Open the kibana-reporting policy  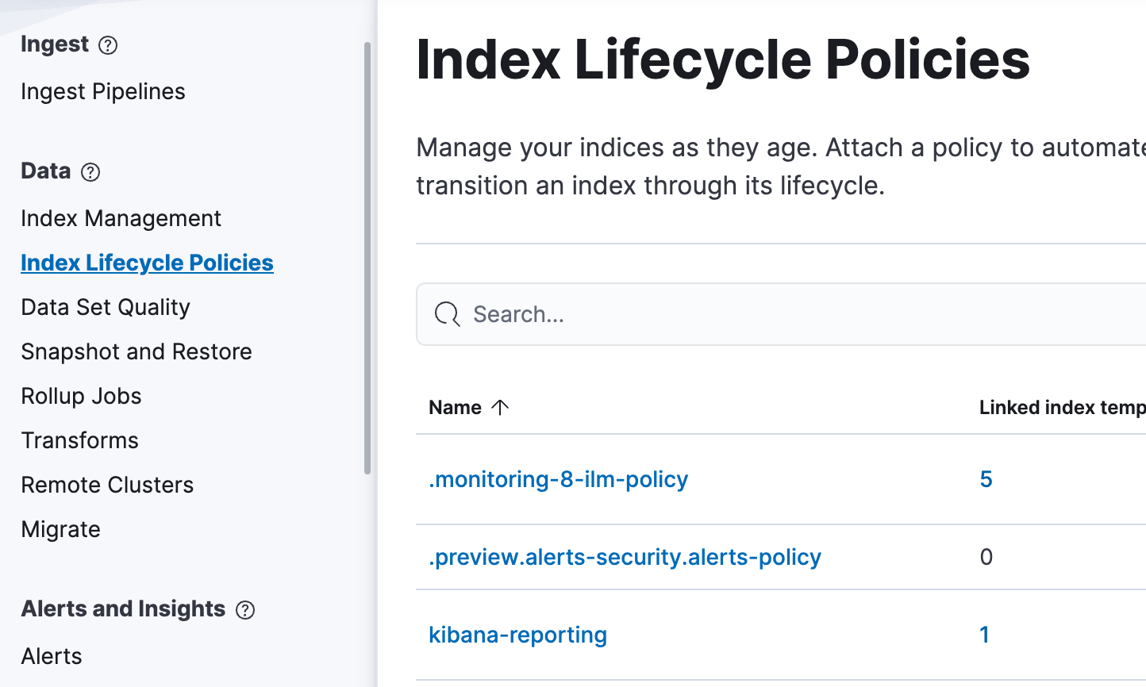click(x=517, y=635)
